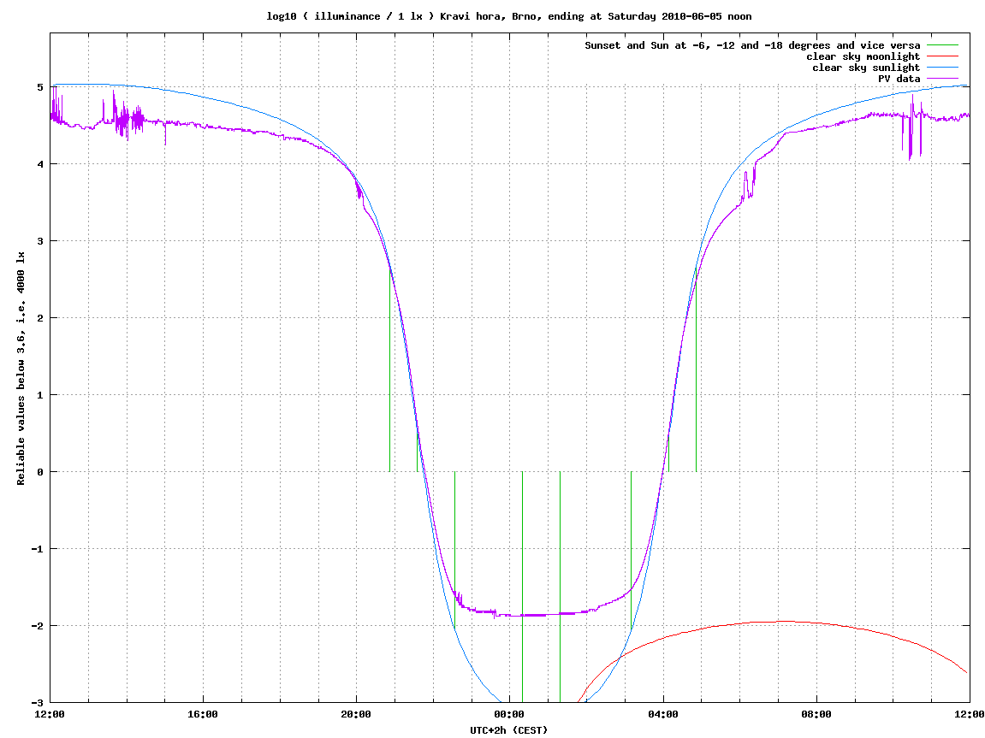Click legend entry 'clear sky moonlight'
985x738 pixels.
[863, 56]
